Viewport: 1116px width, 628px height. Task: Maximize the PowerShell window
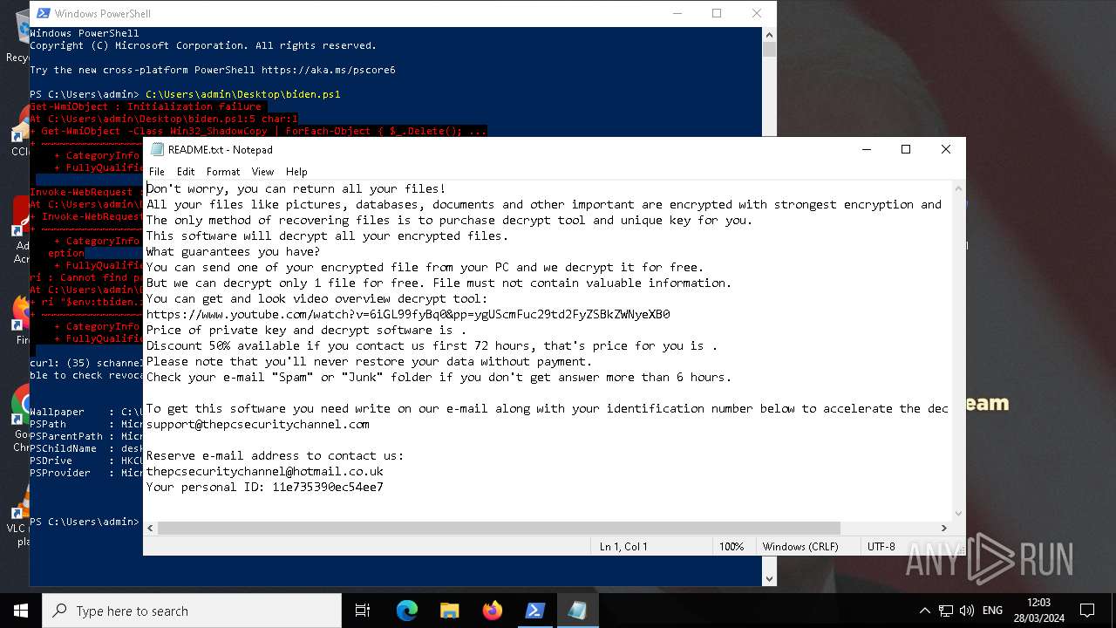[x=717, y=13]
